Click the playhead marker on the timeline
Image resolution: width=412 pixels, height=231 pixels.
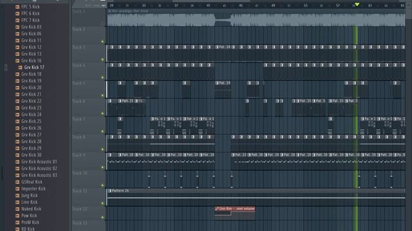(x=357, y=4)
